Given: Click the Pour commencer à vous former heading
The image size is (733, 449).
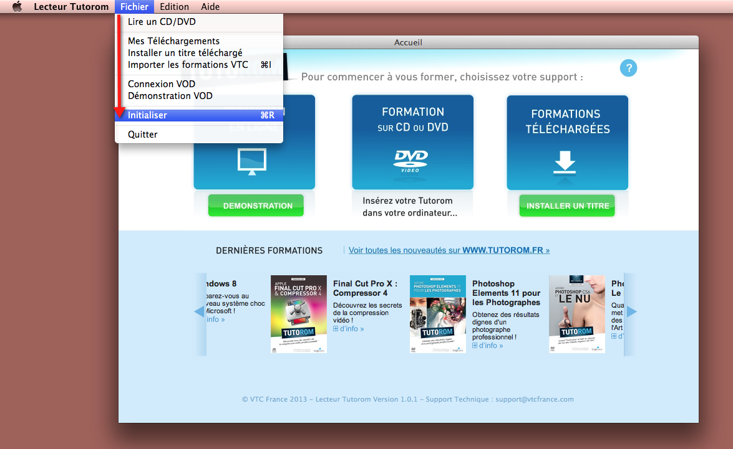Looking at the screenshot, I should tap(442, 77).
